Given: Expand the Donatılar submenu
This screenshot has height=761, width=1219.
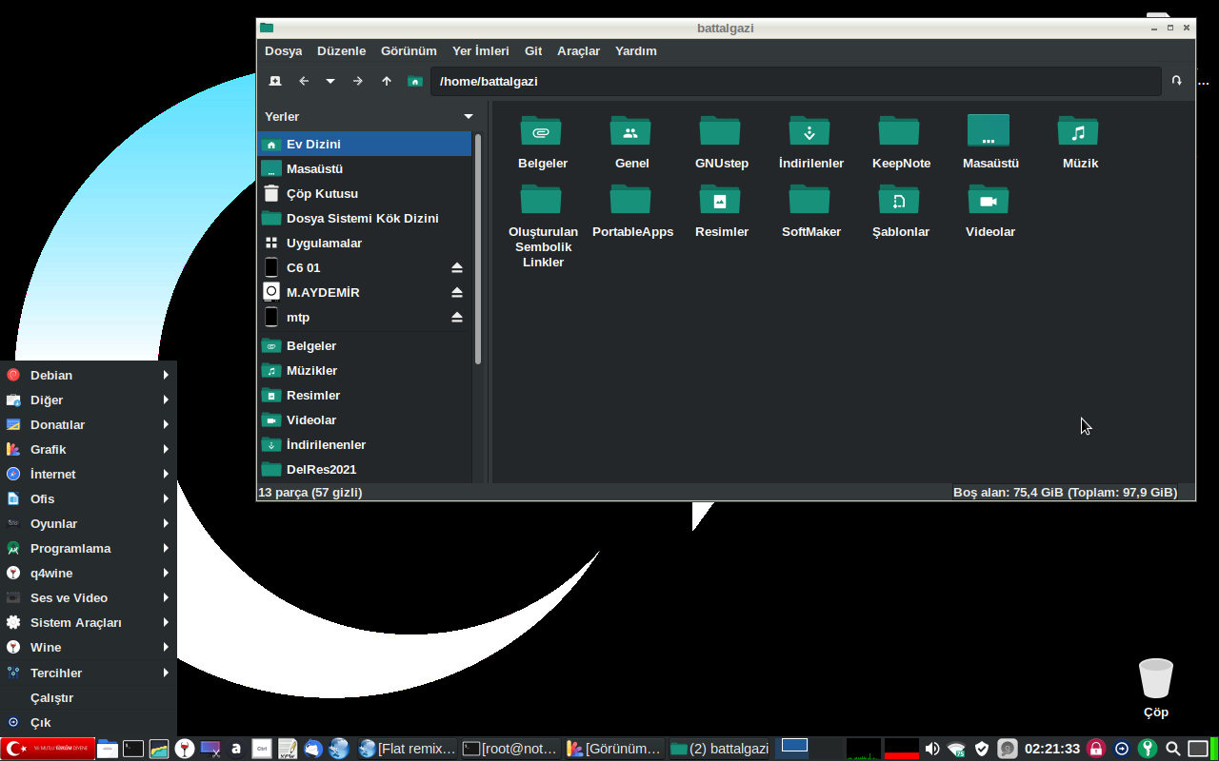Looking at the screenshot, I should coord(89,424).
